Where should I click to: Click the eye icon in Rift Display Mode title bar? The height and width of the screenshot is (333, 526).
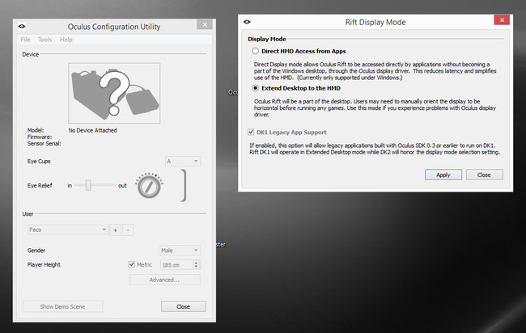(247, 22)
